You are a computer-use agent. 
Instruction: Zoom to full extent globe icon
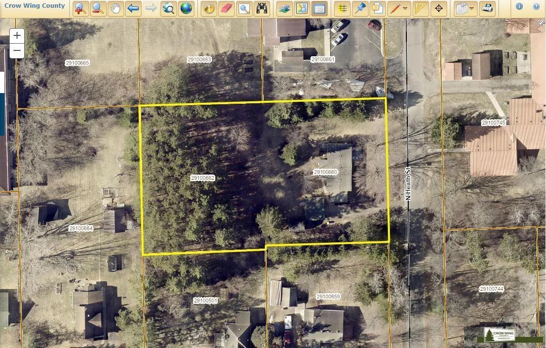coord(186,8)
